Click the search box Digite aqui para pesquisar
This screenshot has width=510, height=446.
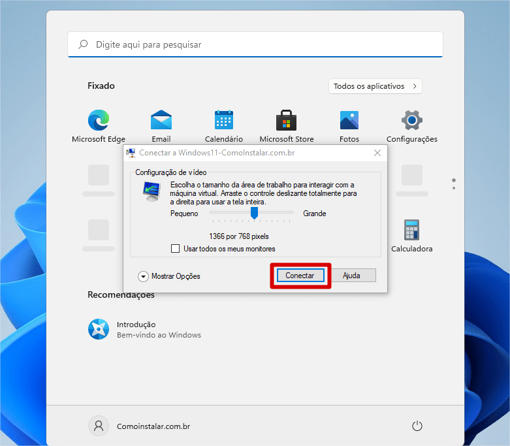255,44
